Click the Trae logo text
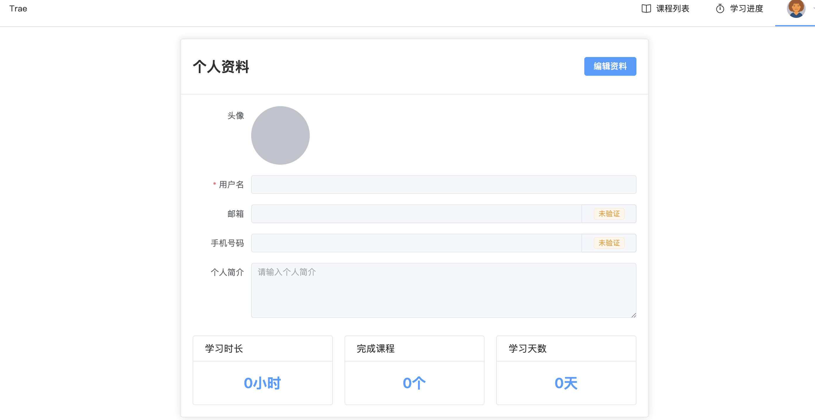The height and width of the screenshot is (420, 815). 18,8
